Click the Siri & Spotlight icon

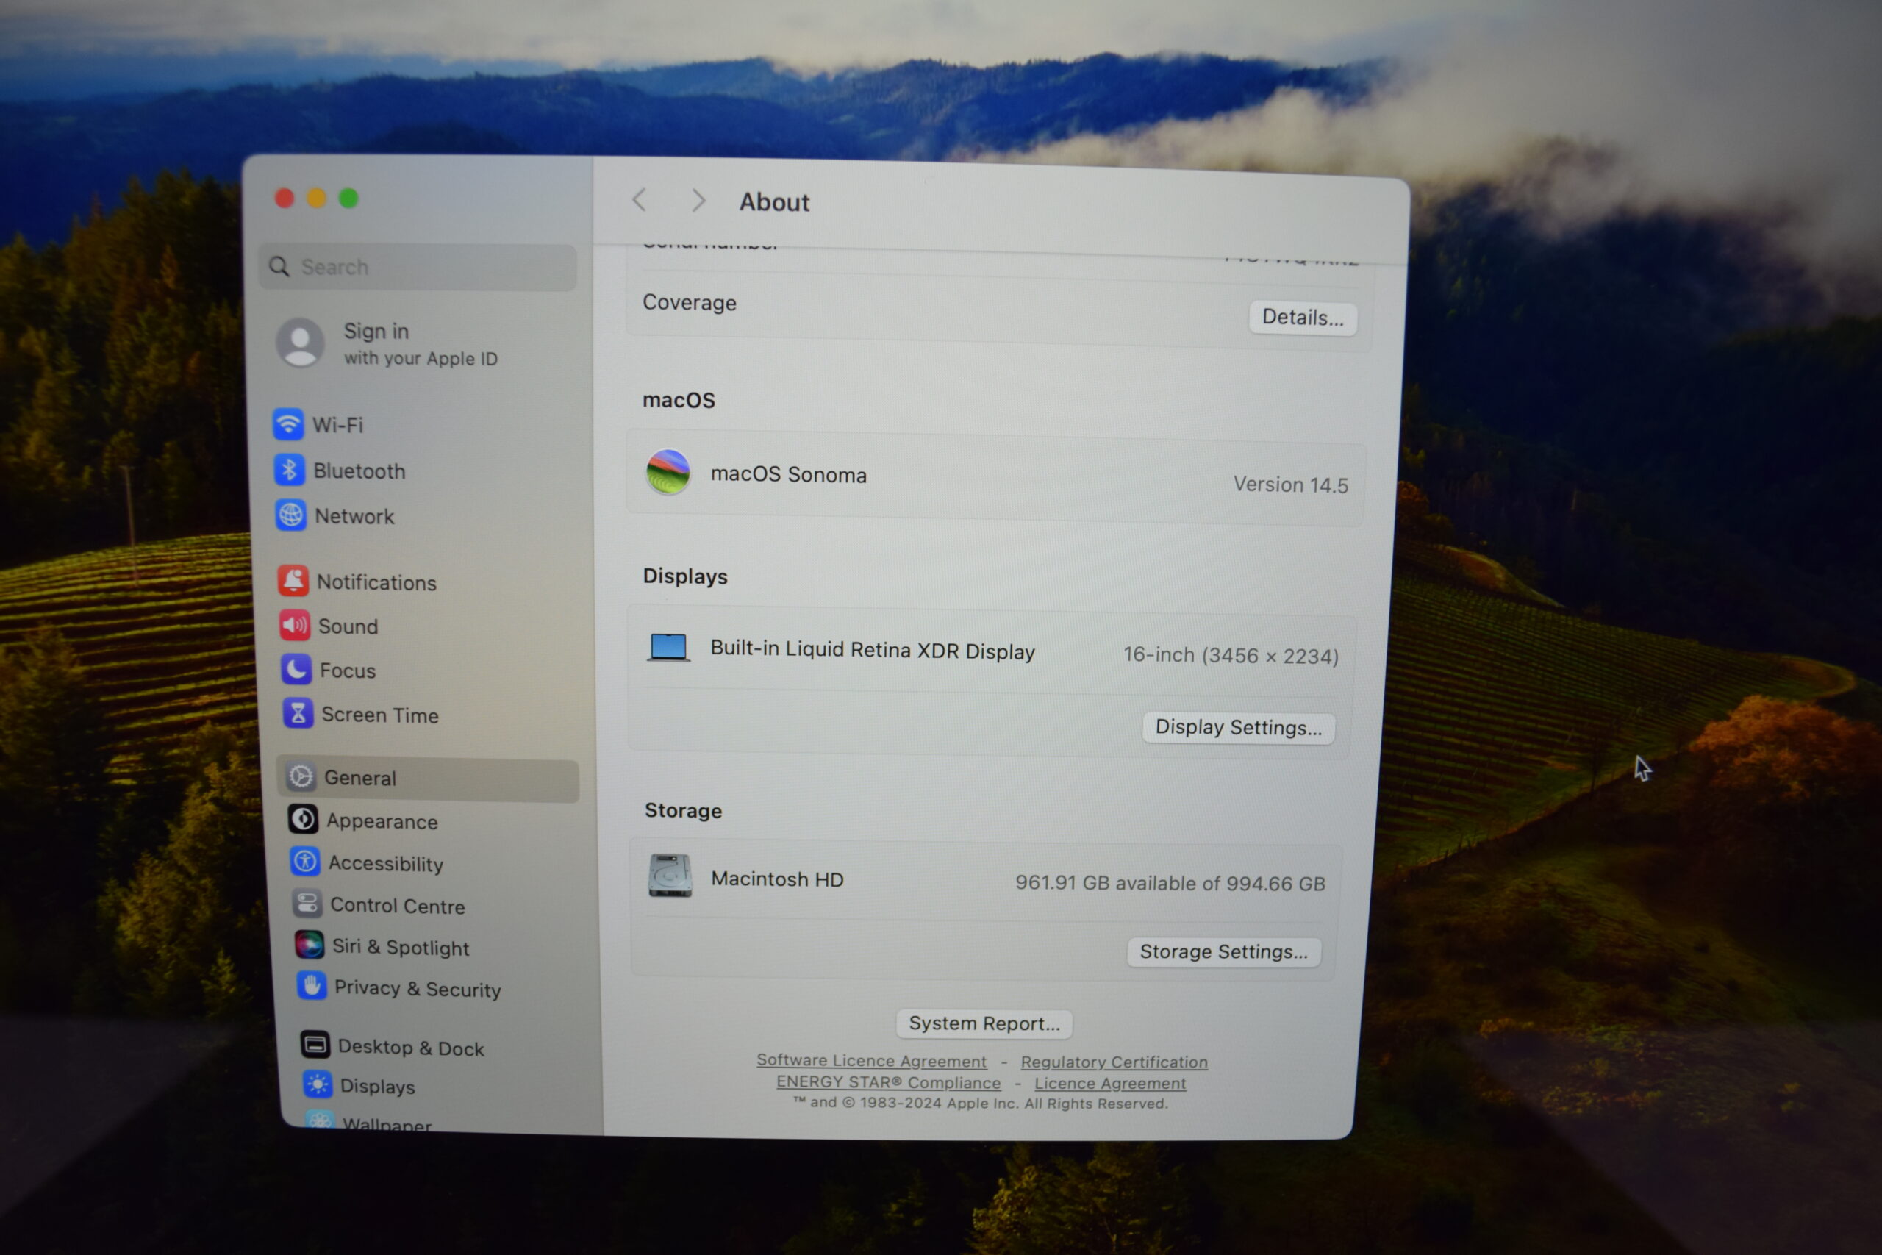pyautogui.click(x=310, y=945)
